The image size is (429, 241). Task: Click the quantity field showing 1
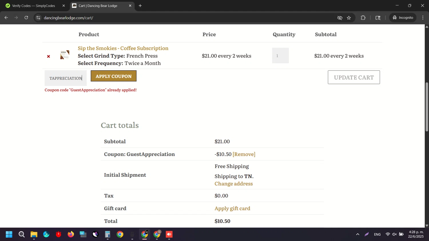[280, 56]
